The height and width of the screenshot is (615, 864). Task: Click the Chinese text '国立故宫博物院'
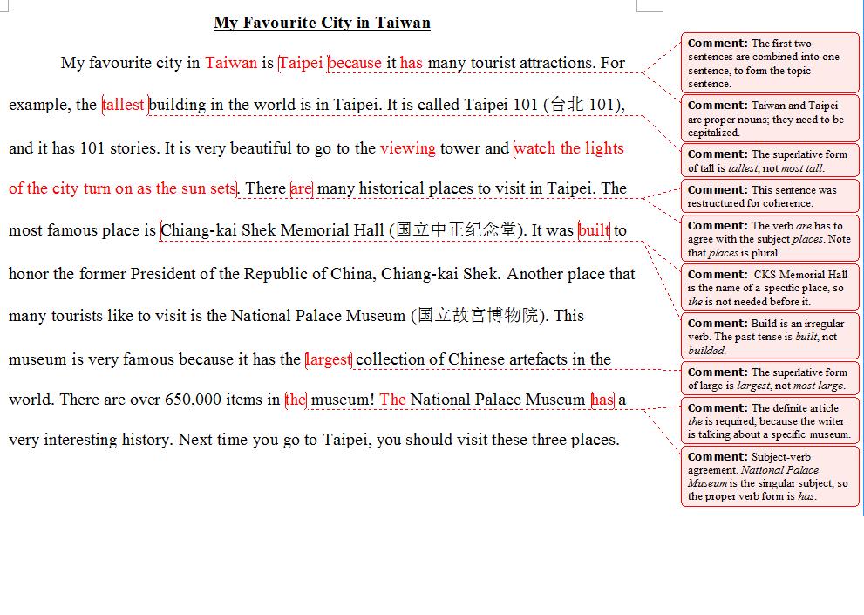coord(479,316)
